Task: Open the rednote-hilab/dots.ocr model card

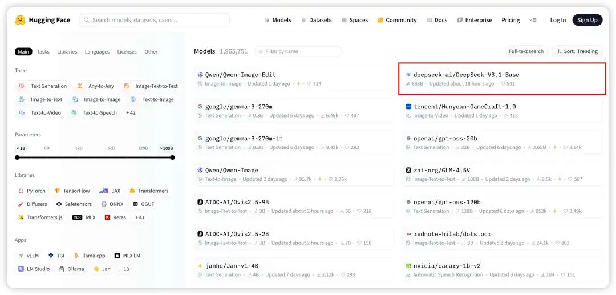Action: 502,238
